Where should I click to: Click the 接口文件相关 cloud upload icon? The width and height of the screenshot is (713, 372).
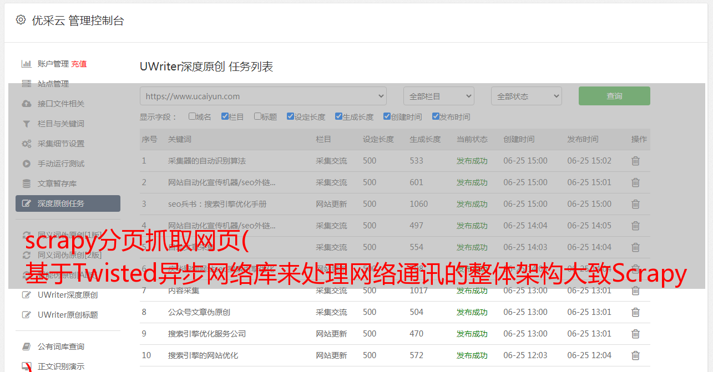click(26, 104)
